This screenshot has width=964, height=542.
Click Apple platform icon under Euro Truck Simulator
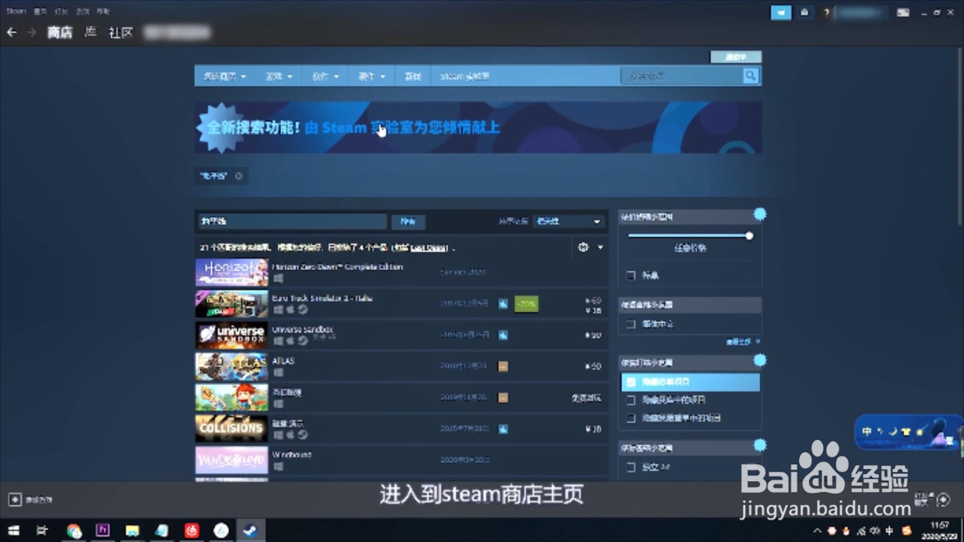pyautogui.click(x=290, y=310)
